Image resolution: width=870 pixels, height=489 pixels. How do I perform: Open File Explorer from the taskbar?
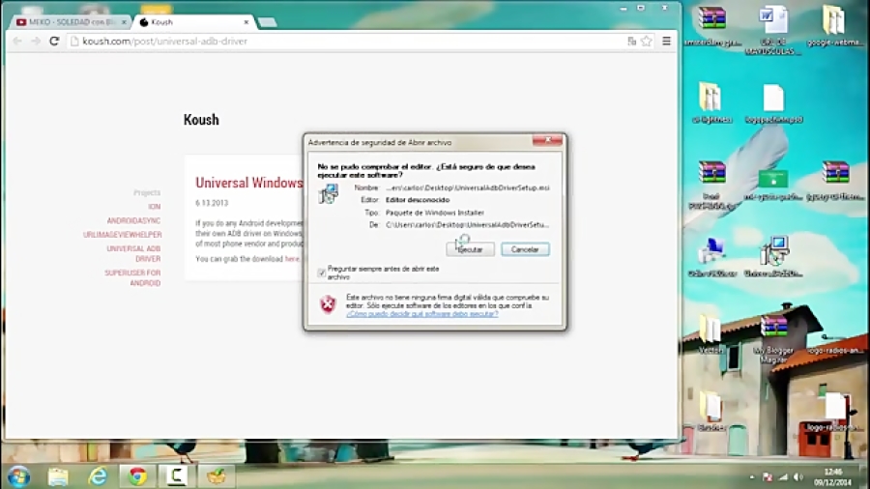(58, 476)
